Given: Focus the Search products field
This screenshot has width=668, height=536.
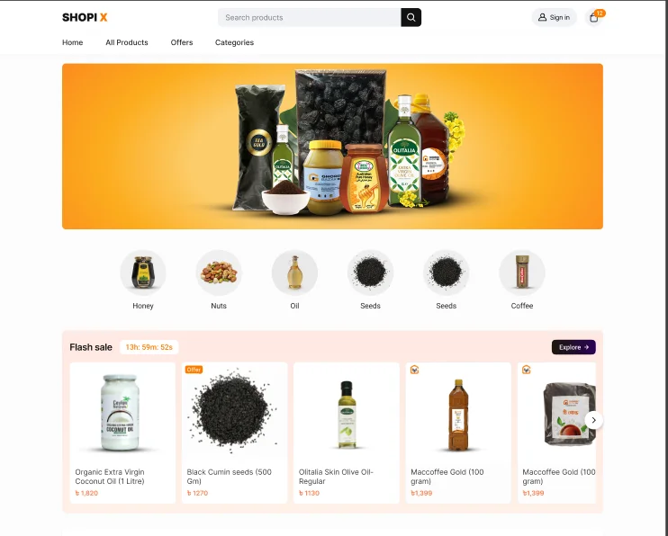Looking at the screenshot, I should (x=310, y=17).
